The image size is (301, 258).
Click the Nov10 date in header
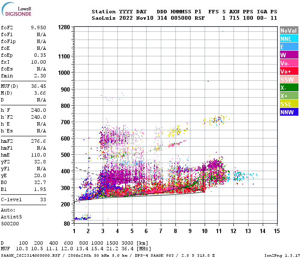[145, 18]
